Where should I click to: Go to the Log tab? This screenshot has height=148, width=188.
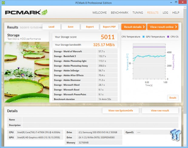click(x=165, y=13)
